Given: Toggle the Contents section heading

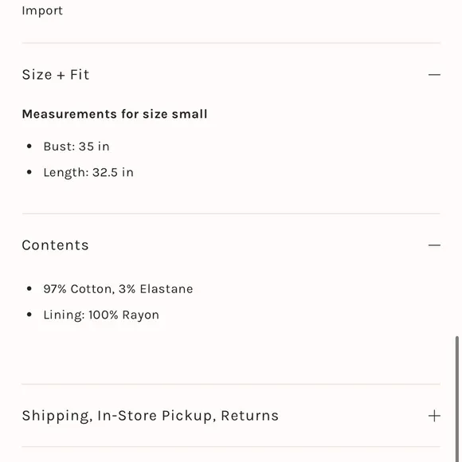Looking at the screenshot, I should click(55, 245).
